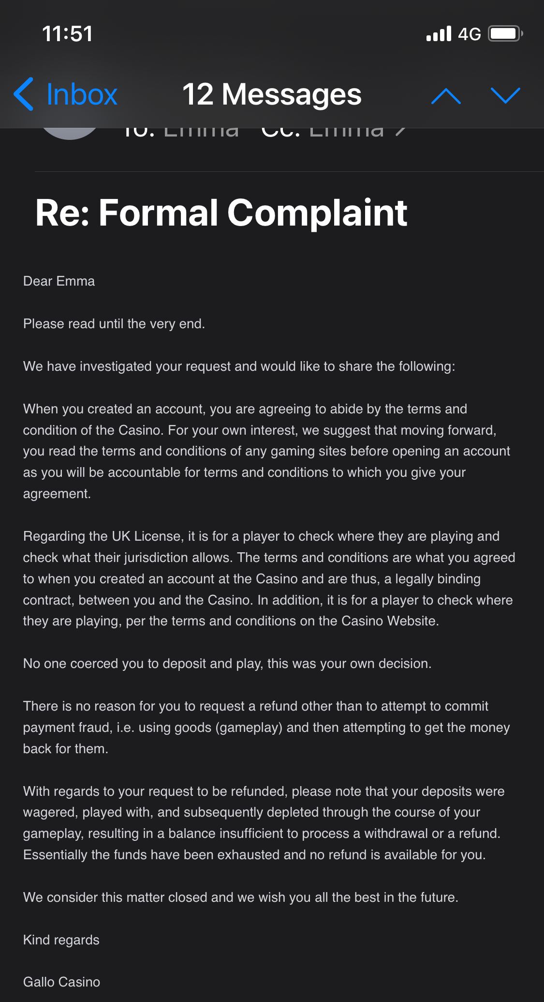
Task: Return to Inbox via the Inbox label
Action: coord(82,94)
